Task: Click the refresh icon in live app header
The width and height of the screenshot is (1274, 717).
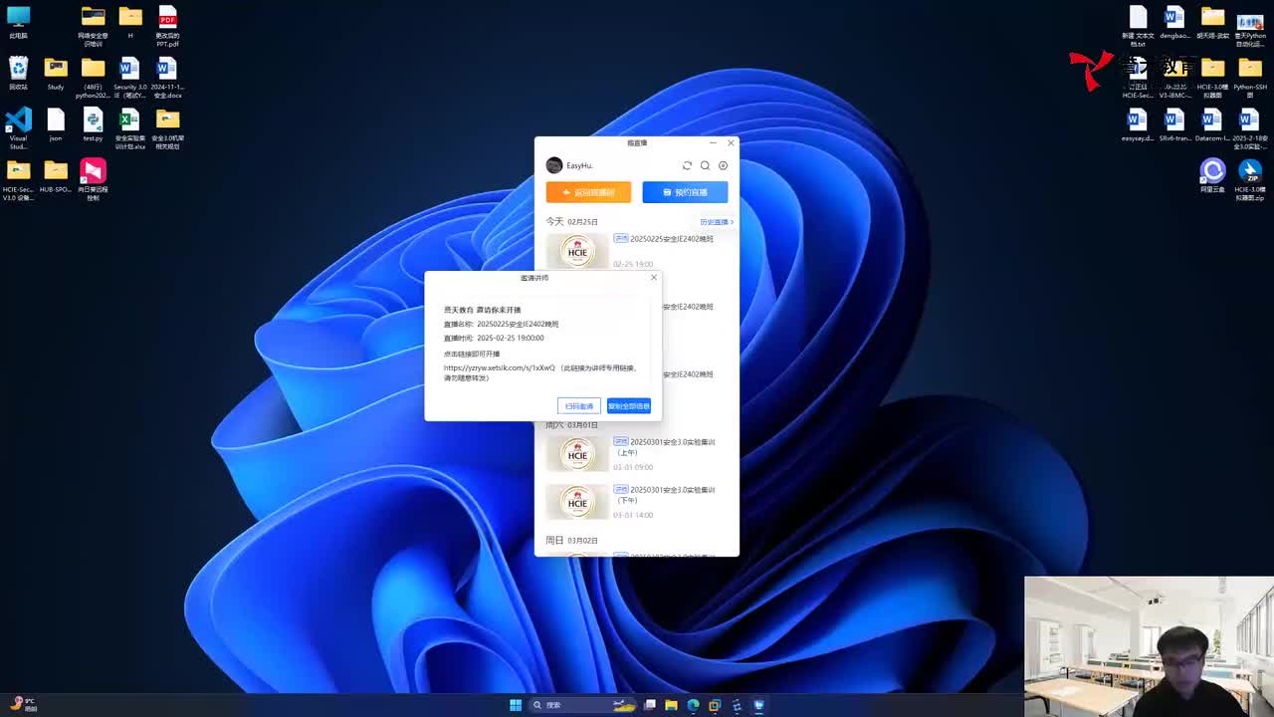Action: (x=687, y=165)
